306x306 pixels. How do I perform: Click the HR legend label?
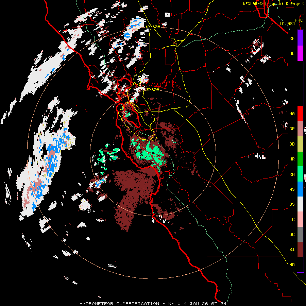click(292, 159)
